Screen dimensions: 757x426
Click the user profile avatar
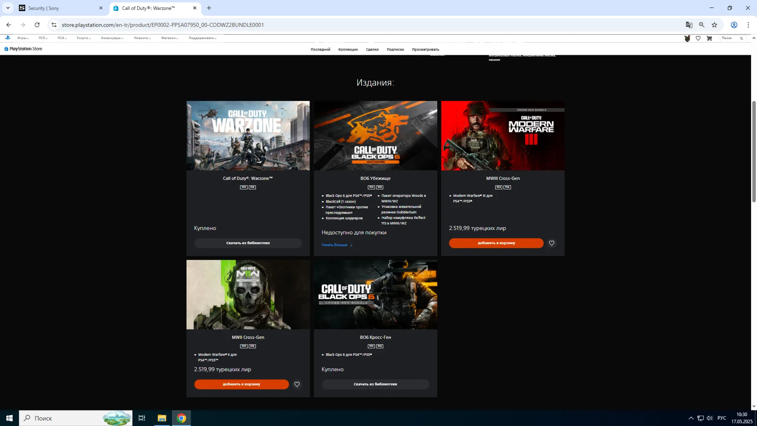click(687, 38)
